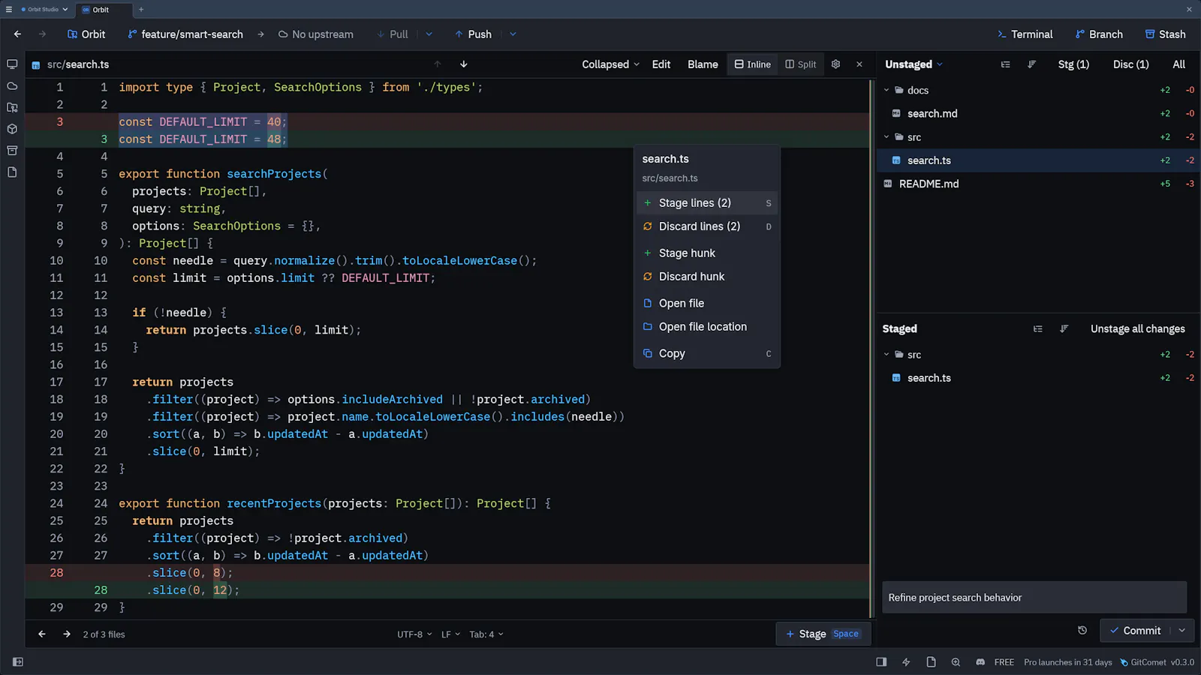This screenshot has height=675, width=1201.
Task: Switch diff to Split view
Action: (800, 64)
